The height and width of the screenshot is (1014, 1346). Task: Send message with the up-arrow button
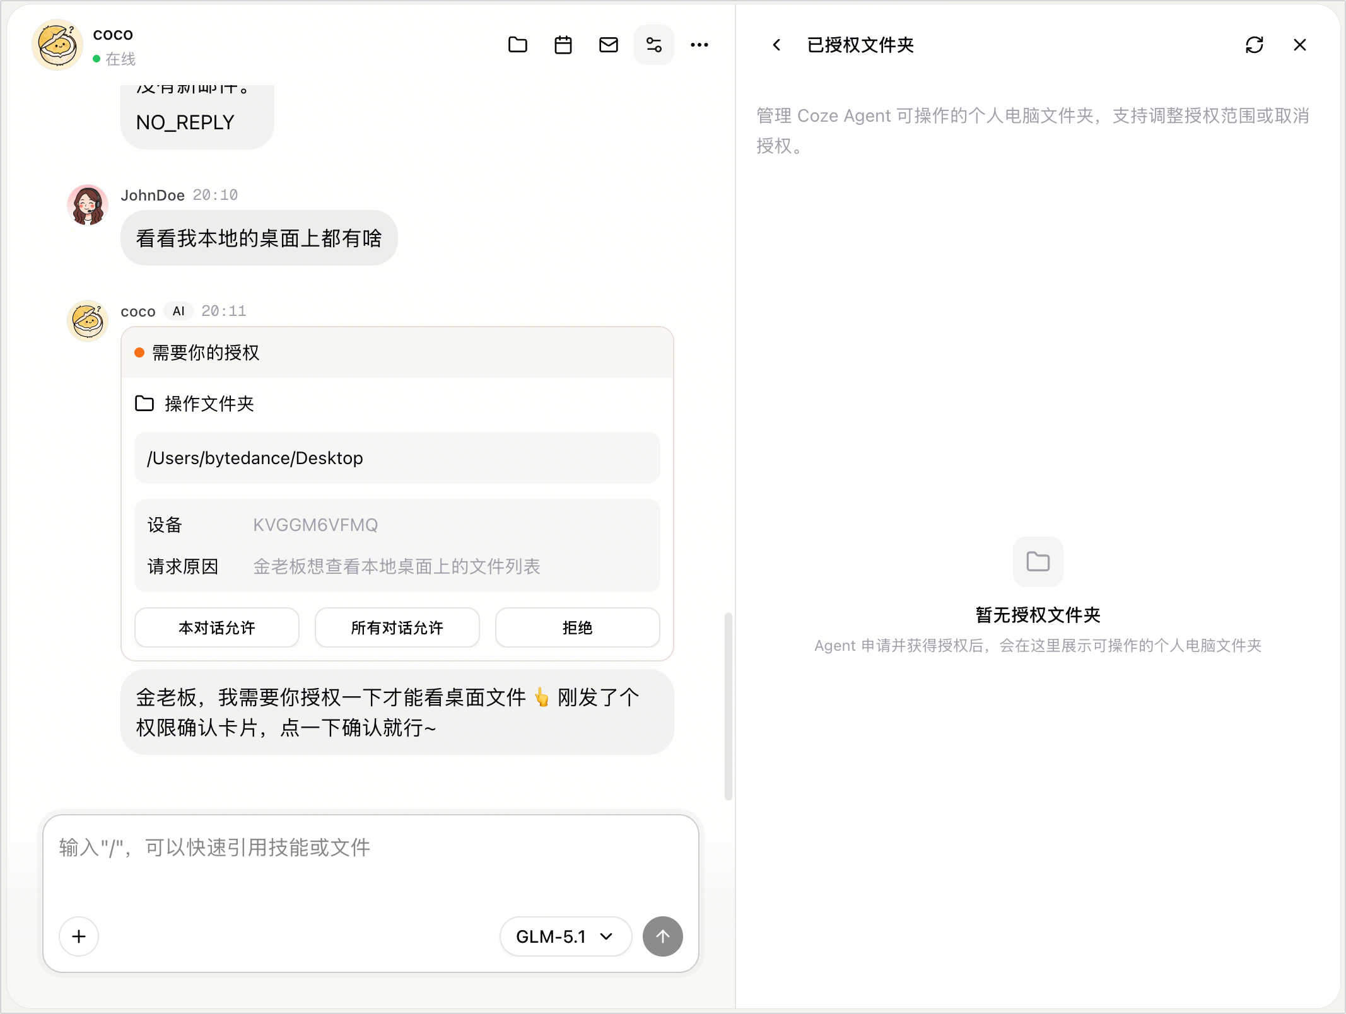pyautogui.click(x=662, y=936)
